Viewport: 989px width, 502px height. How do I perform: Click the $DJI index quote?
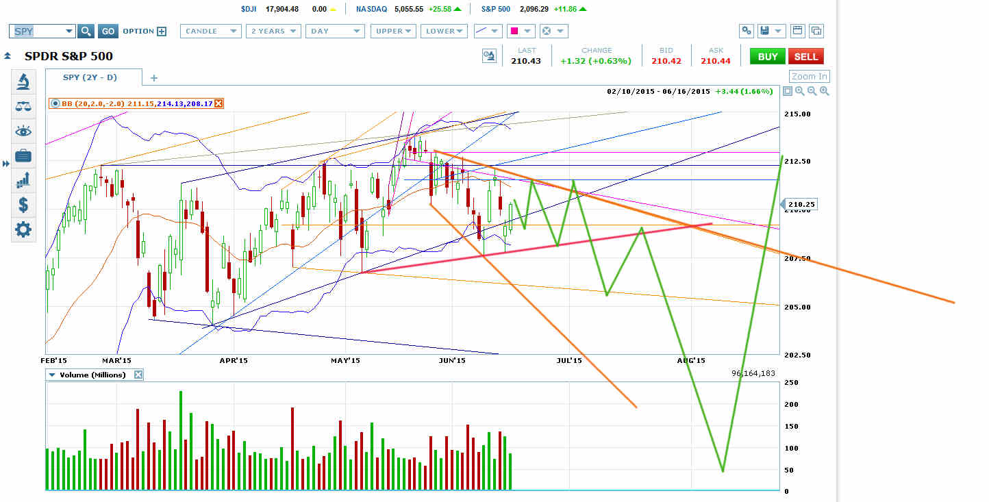[289, 9]
